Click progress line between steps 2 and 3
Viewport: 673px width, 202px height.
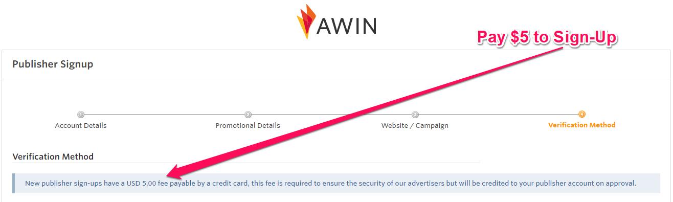[331, 115]
